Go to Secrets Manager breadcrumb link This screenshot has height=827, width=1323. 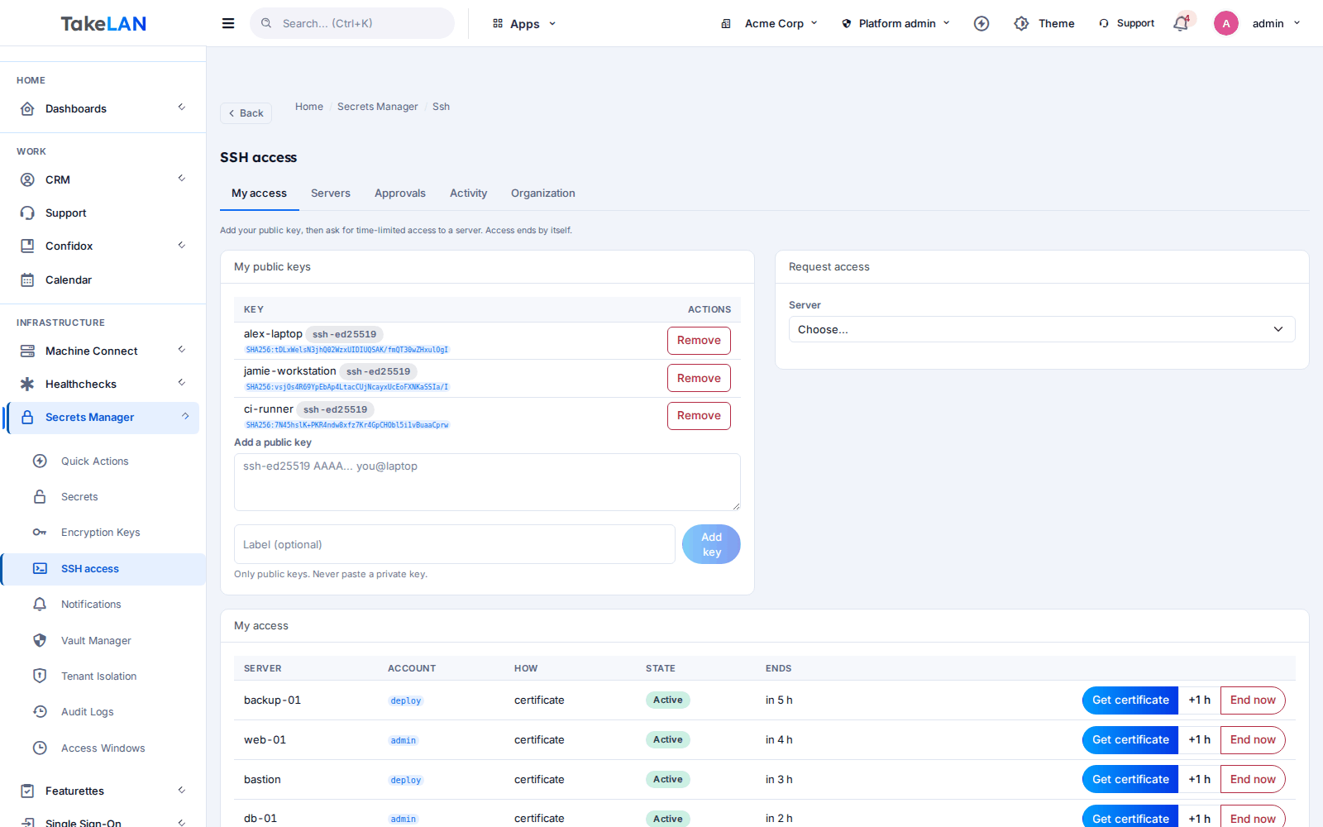click(x=378, y=107)
